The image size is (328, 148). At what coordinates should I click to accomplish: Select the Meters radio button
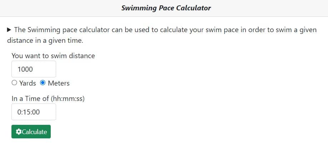click(x=43, y=83)
